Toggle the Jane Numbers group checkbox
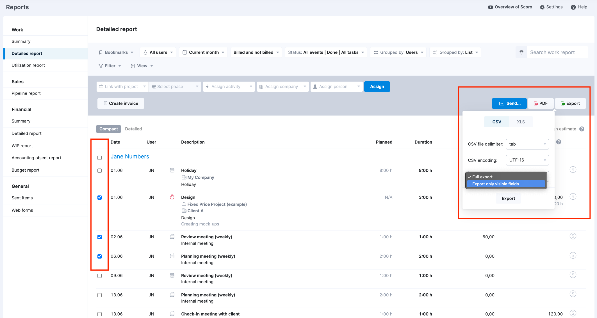The width and height of the screenshot is (597, 318). click(x=99, y=158)
